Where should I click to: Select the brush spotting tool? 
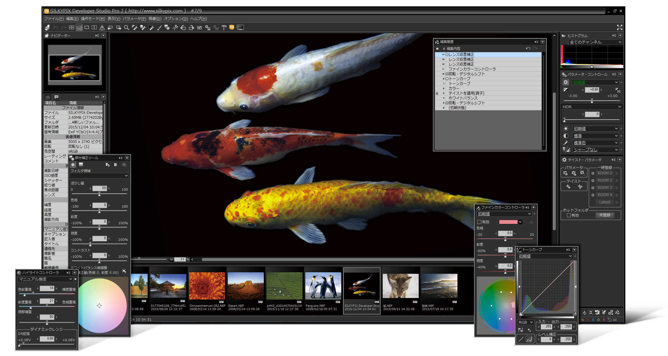click(x=159, y=28)
